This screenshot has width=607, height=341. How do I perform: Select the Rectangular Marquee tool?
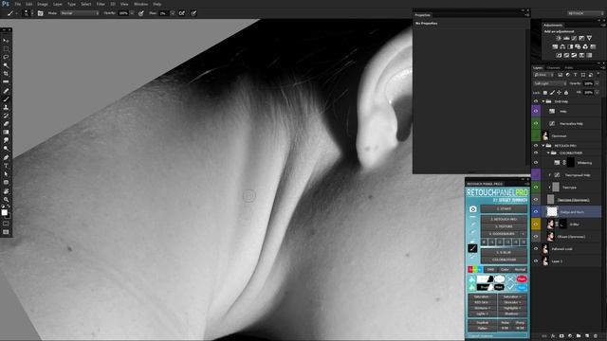point(6,49)
